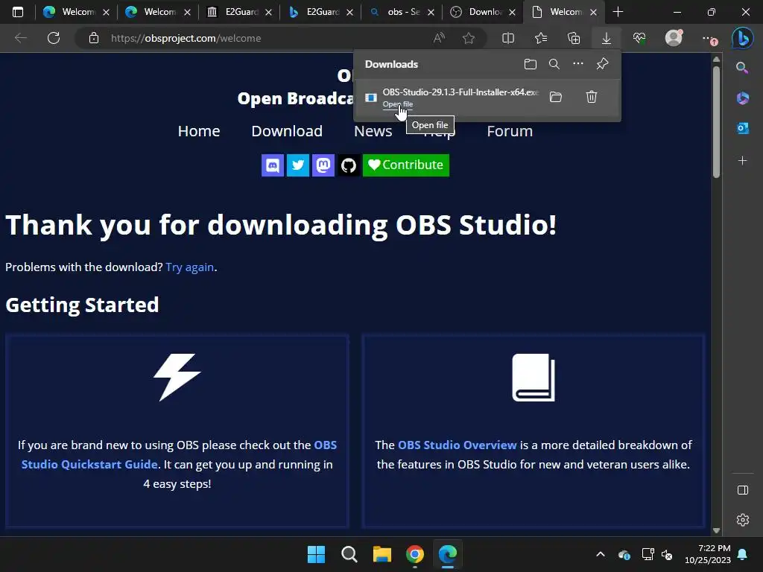Open Microsoft 365 sidebar icon

coord(743,98)
